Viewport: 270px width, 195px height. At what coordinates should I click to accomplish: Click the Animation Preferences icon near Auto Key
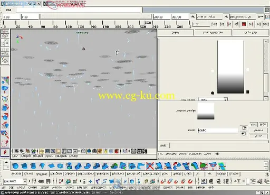(x=267, y=17)
